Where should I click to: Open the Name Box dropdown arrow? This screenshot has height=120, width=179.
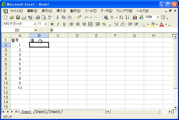(36, 30)
